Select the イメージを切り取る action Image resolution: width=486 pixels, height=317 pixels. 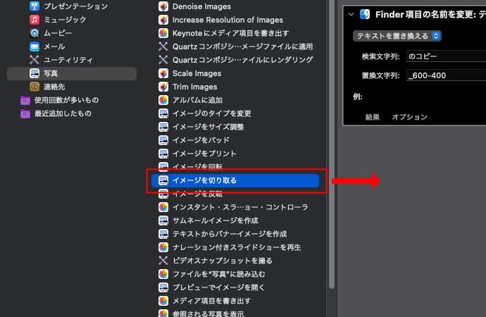tap(235, 180)
